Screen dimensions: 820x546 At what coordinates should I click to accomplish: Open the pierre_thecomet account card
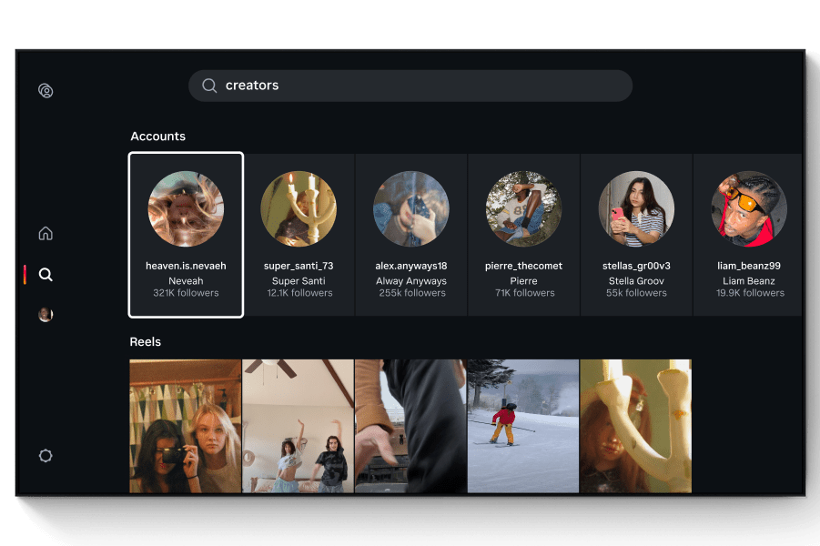coord(523,235)
